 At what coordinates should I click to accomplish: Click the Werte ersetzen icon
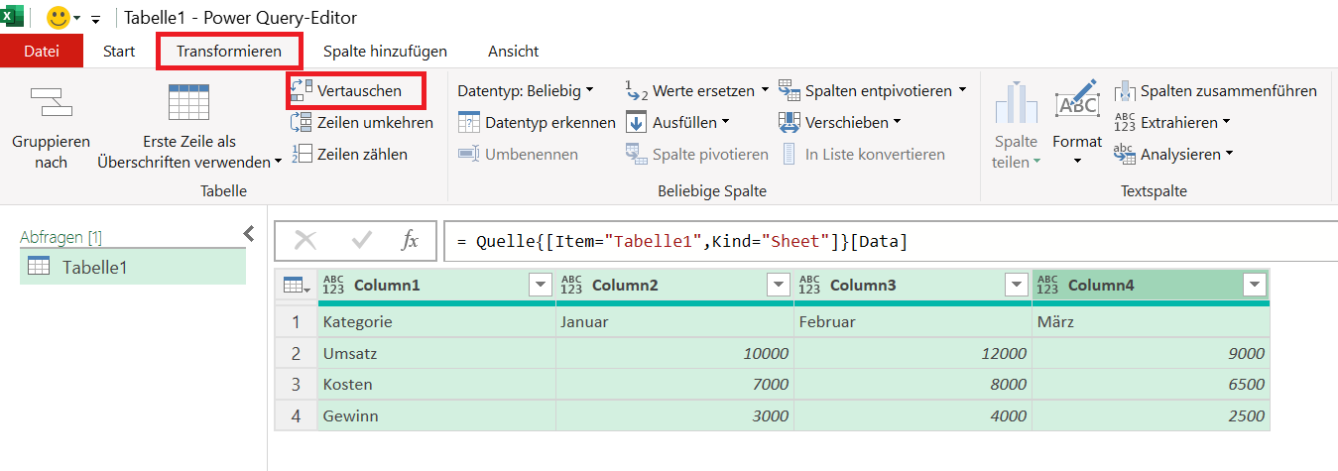(636, 91)
